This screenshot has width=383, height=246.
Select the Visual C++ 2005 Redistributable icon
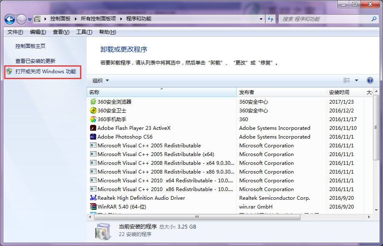tap(93, 145)
